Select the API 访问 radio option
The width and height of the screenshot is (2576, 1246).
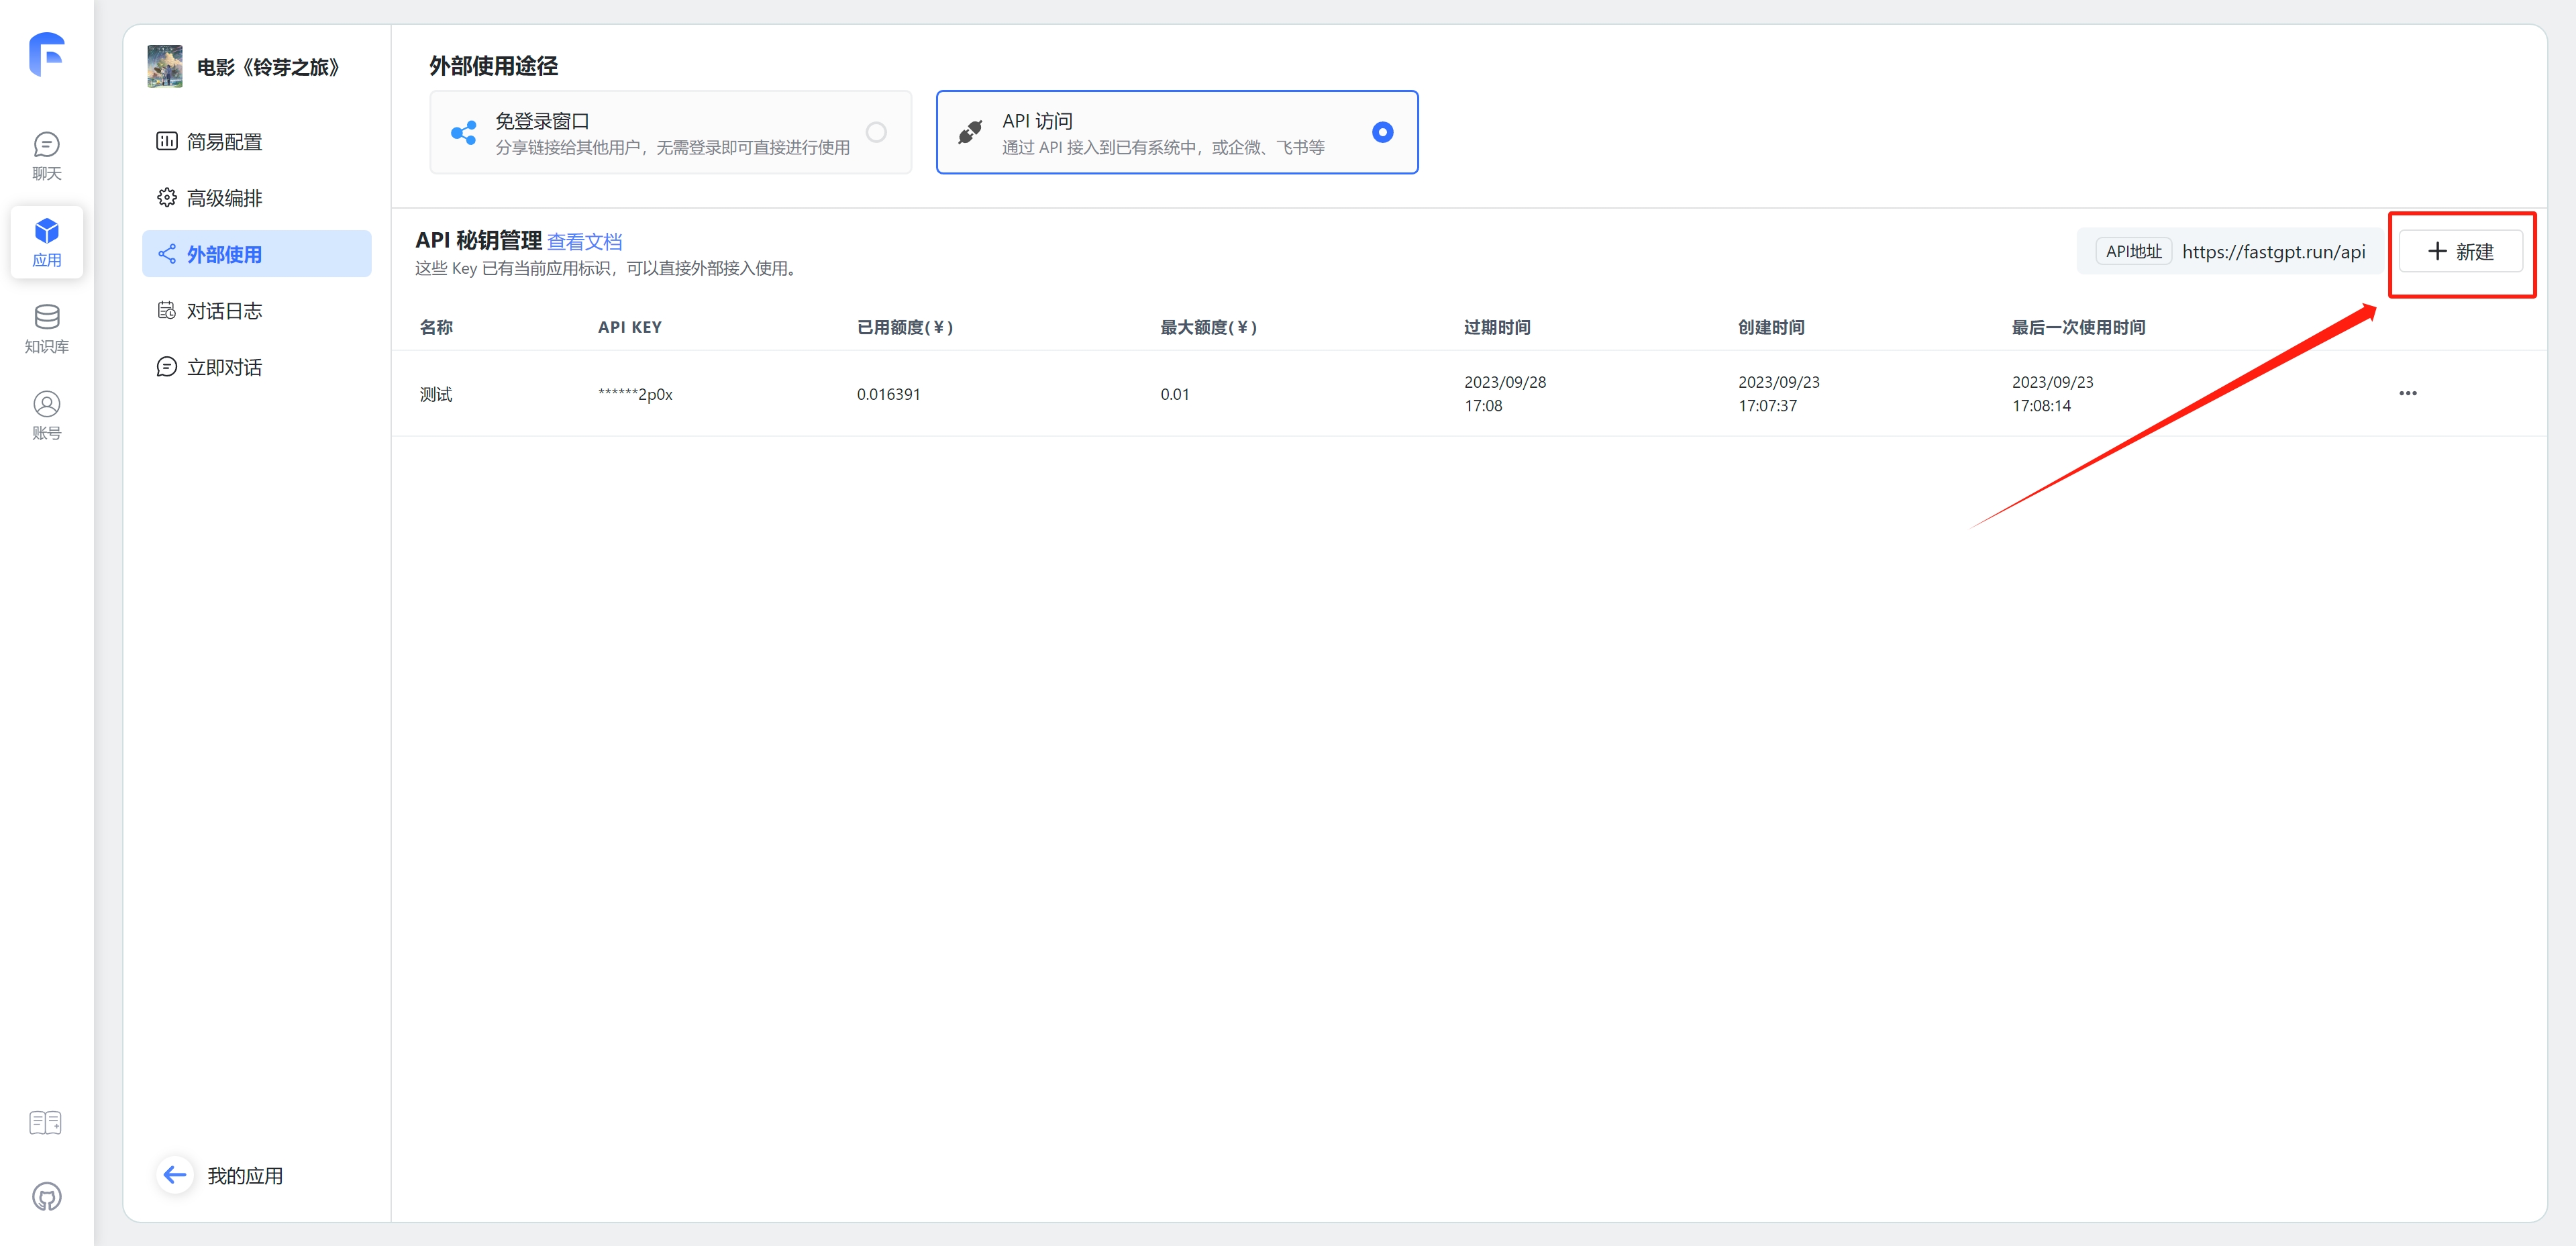pyautogui.click(x=1382, y=132)
